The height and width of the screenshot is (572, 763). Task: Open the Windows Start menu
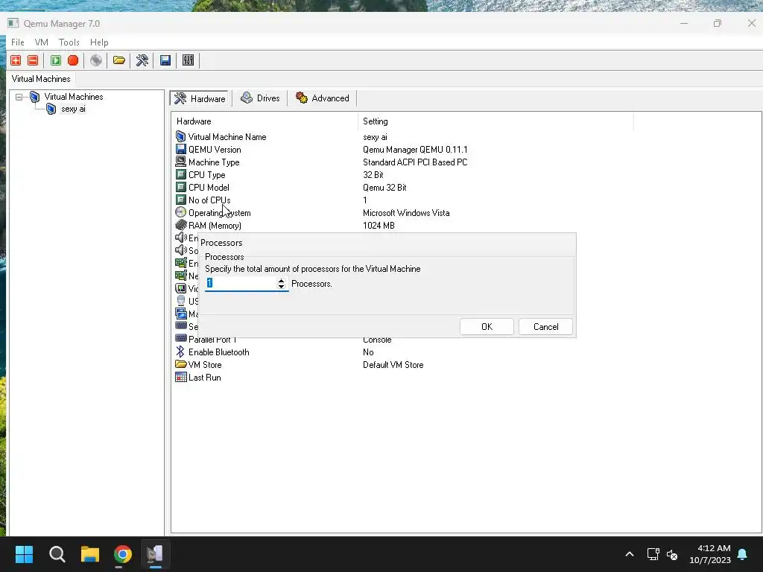pos(24,554)
